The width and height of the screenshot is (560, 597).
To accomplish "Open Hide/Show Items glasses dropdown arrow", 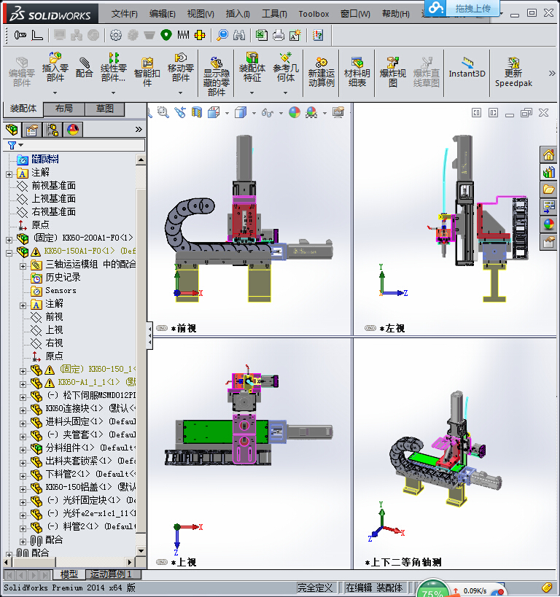I will (x=281, y=113).
